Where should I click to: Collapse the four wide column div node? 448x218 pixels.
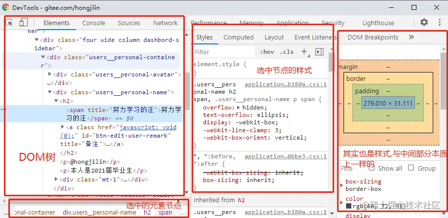pyautogui.click(x=36, y=40)
